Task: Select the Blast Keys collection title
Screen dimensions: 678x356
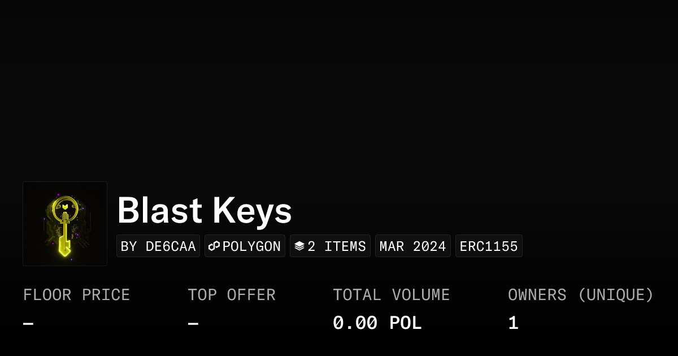Action: coord(205,211)
